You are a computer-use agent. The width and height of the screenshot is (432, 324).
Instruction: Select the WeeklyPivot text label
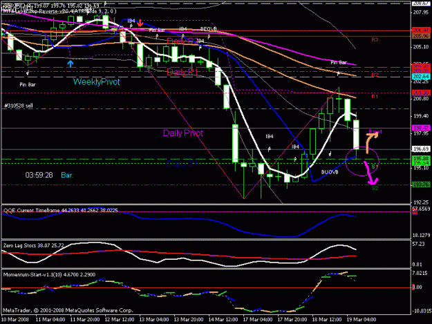[97, 82]
